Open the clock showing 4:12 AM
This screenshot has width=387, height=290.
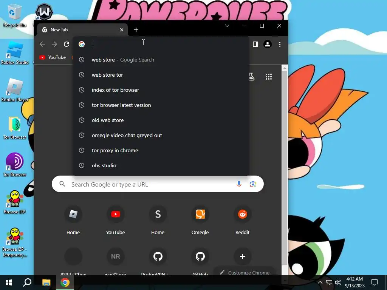(354, 282)
